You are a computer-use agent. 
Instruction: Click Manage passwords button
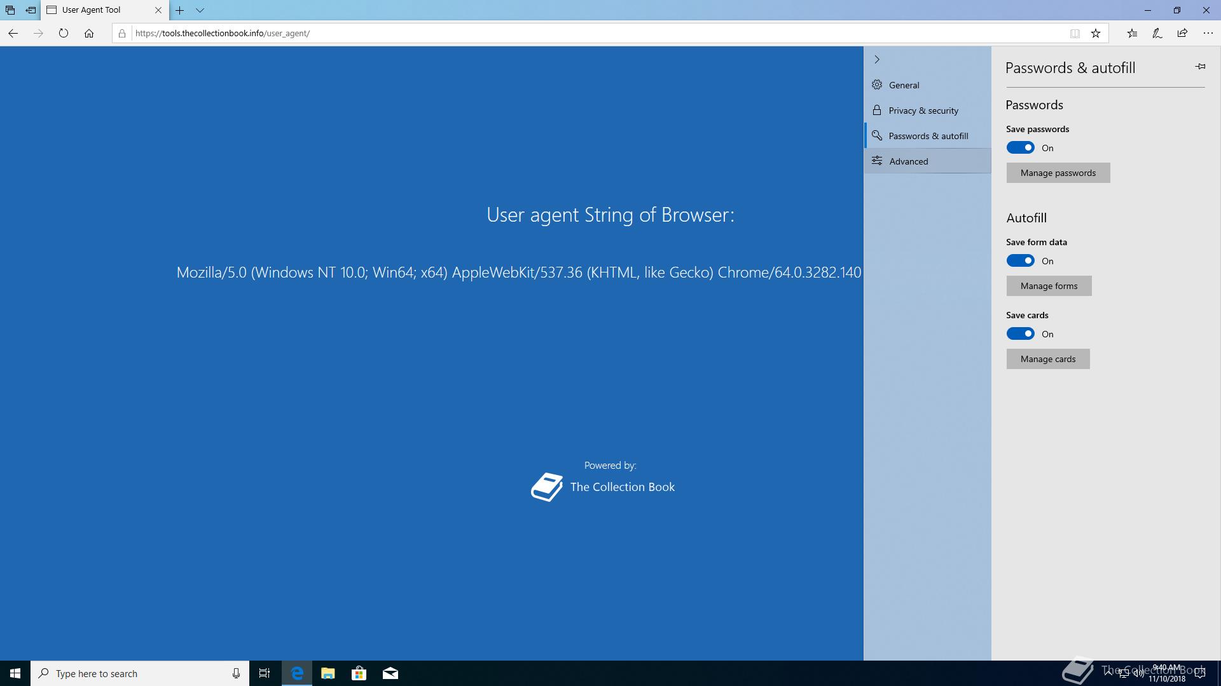pyautogui.click(x=1058, y=173)
